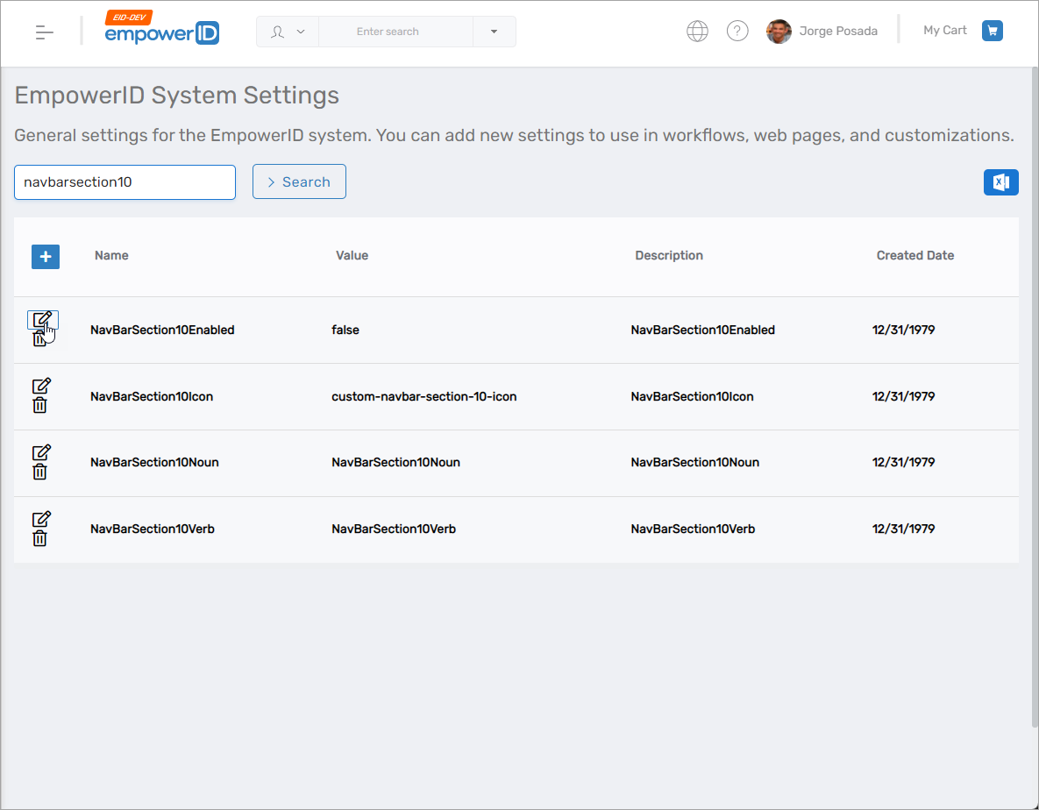Click the Search button
This screenshot has height=810, width=1039.
coord(299,182)
